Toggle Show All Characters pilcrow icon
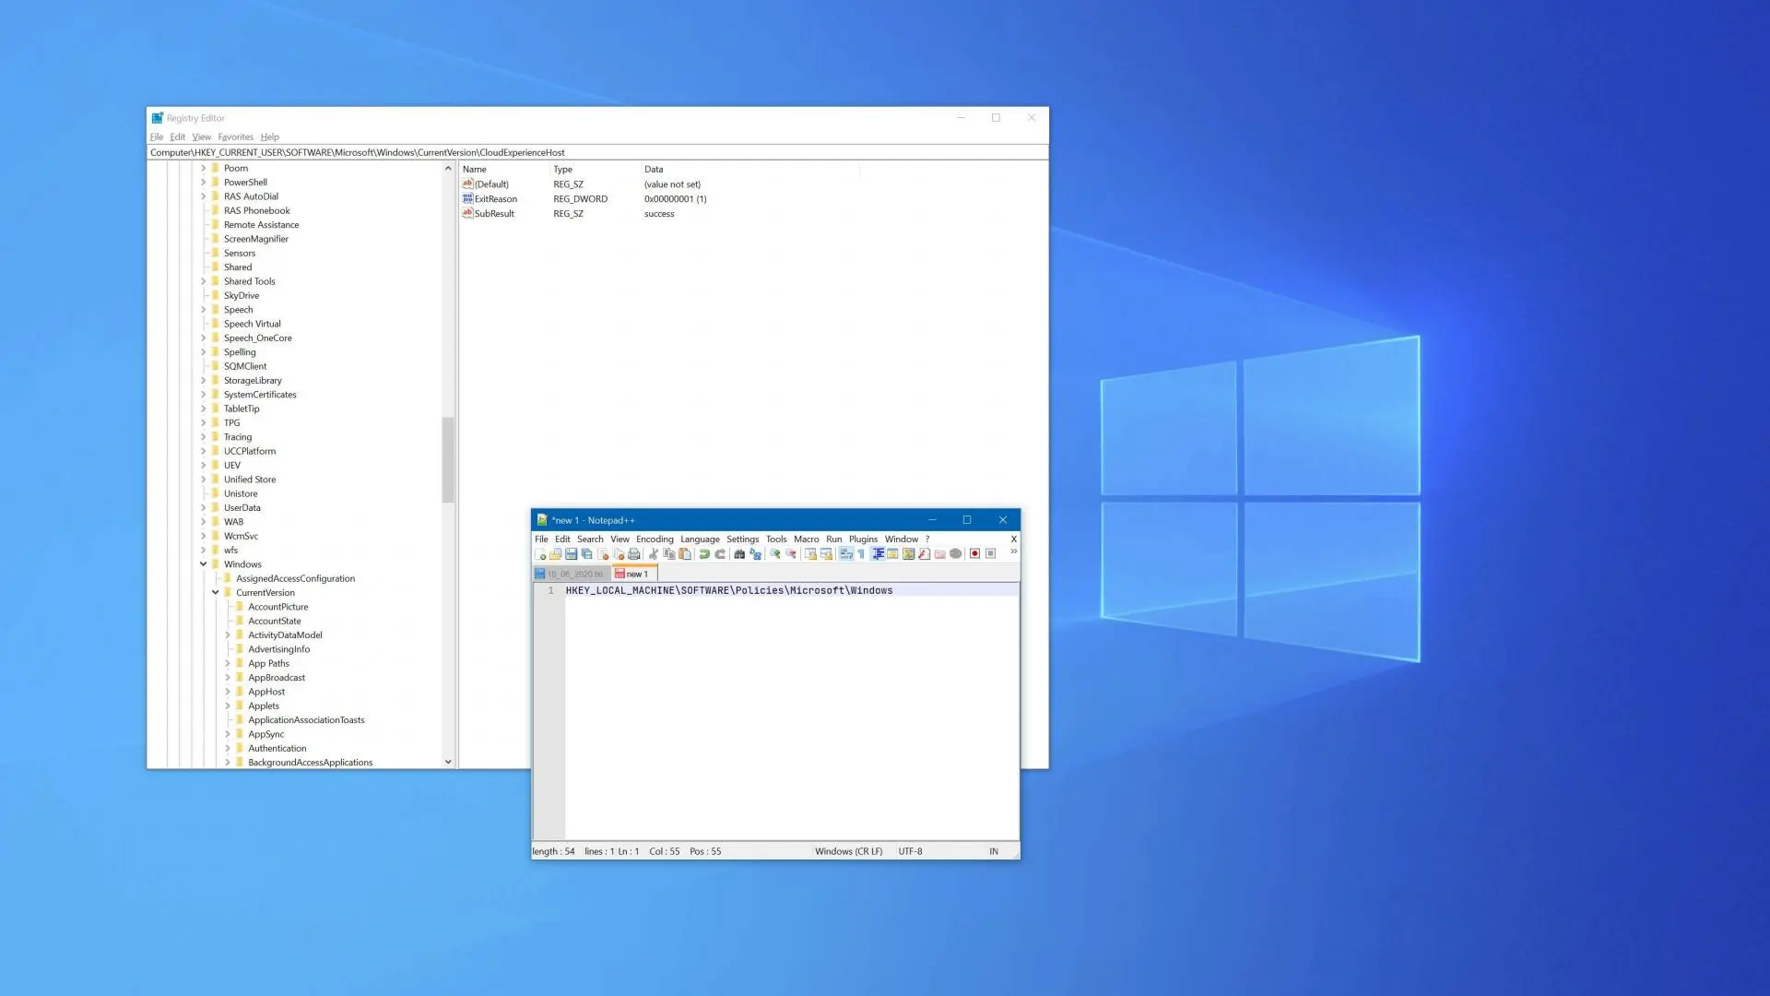This screenshot has width=1770, height=996. [861, 553]
